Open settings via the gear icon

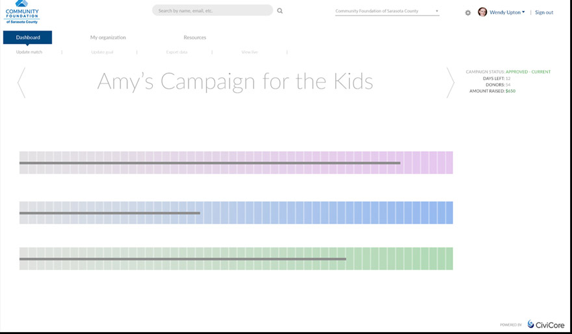click(468, 12)
